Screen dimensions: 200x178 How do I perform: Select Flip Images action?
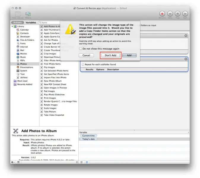click(x=49, y=67)
